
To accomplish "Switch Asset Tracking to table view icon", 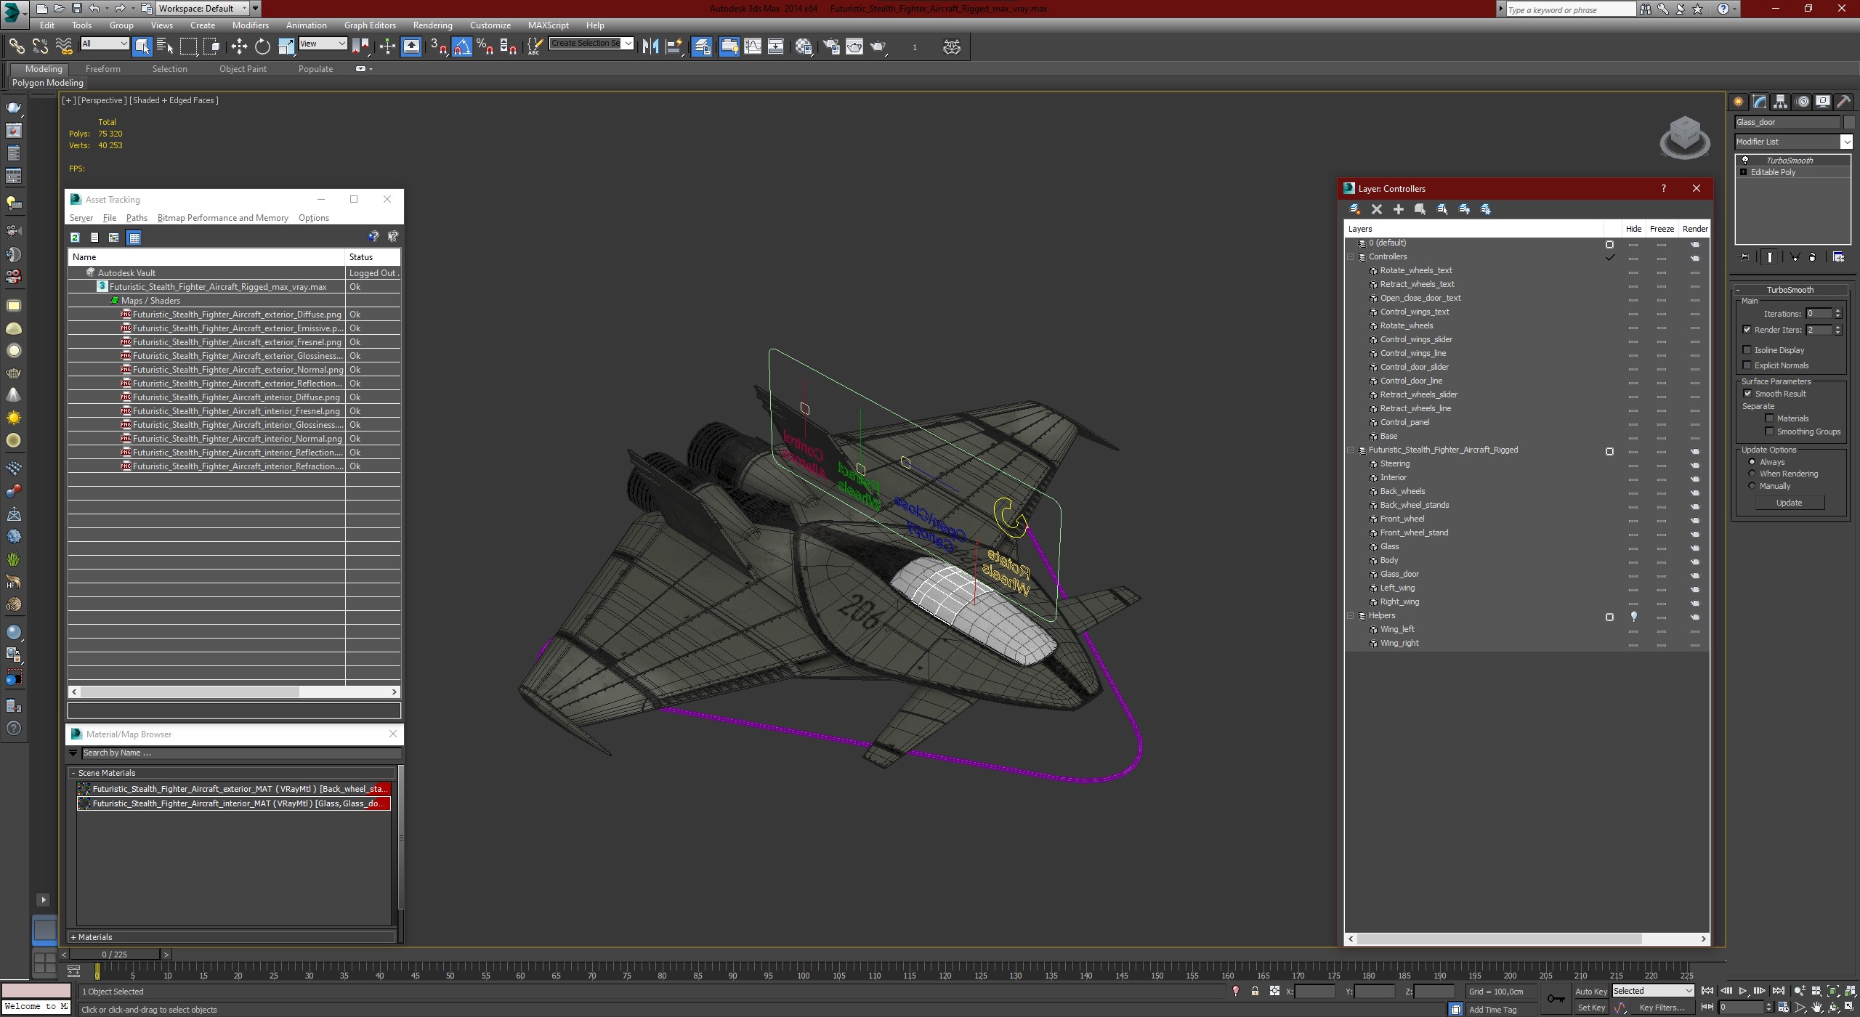I will pos(134,237).
